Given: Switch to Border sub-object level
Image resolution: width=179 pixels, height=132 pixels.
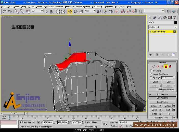Looking at the screenshot, I should click(x=162, y=67).
